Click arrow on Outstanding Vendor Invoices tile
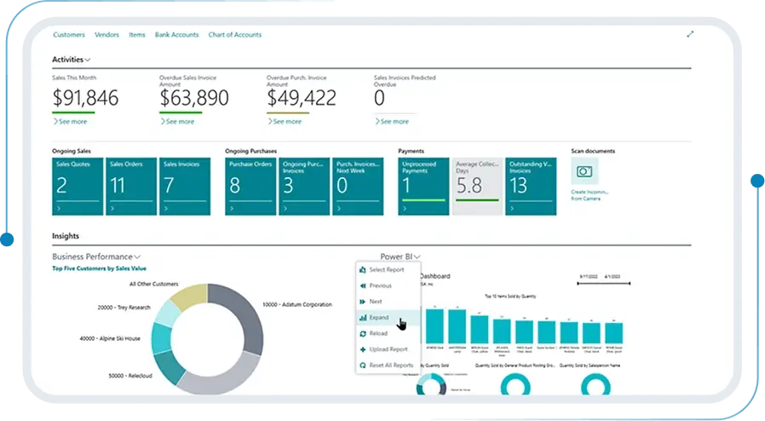Screen dimensions: 765x421 coord(512,208)
